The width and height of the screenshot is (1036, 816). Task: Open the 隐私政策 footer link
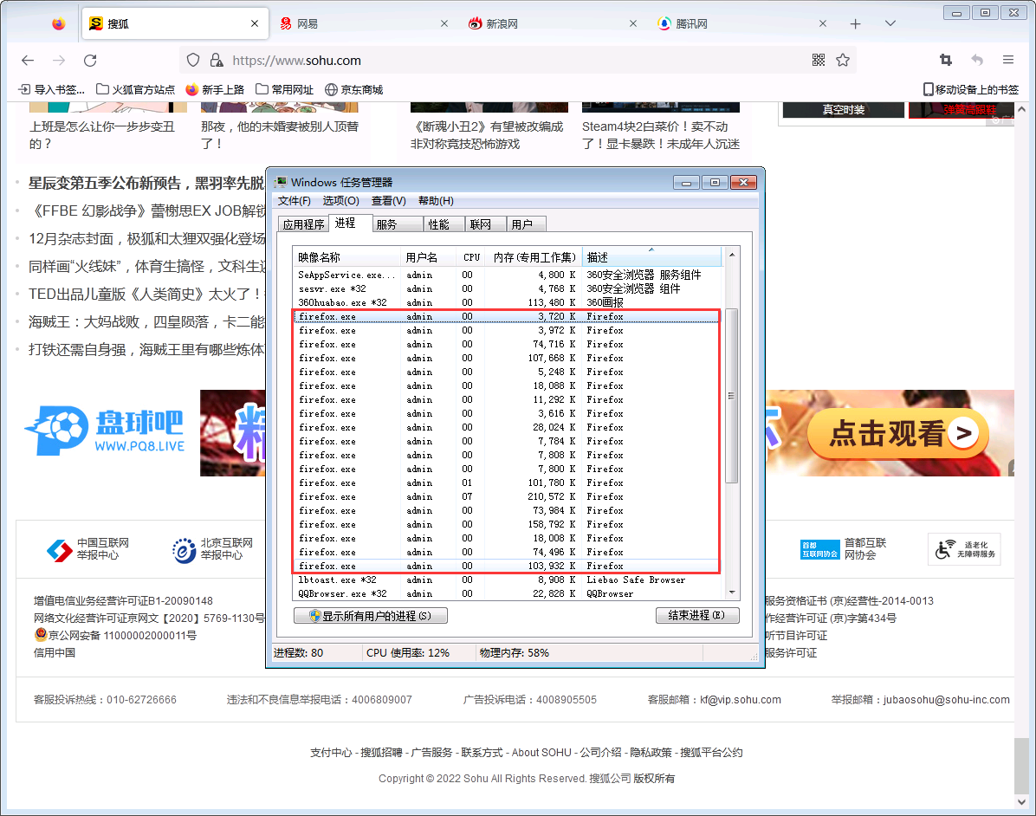(651, 753)
